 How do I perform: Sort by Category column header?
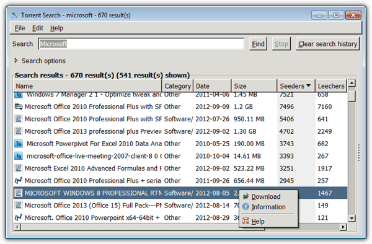coord(178,86)
